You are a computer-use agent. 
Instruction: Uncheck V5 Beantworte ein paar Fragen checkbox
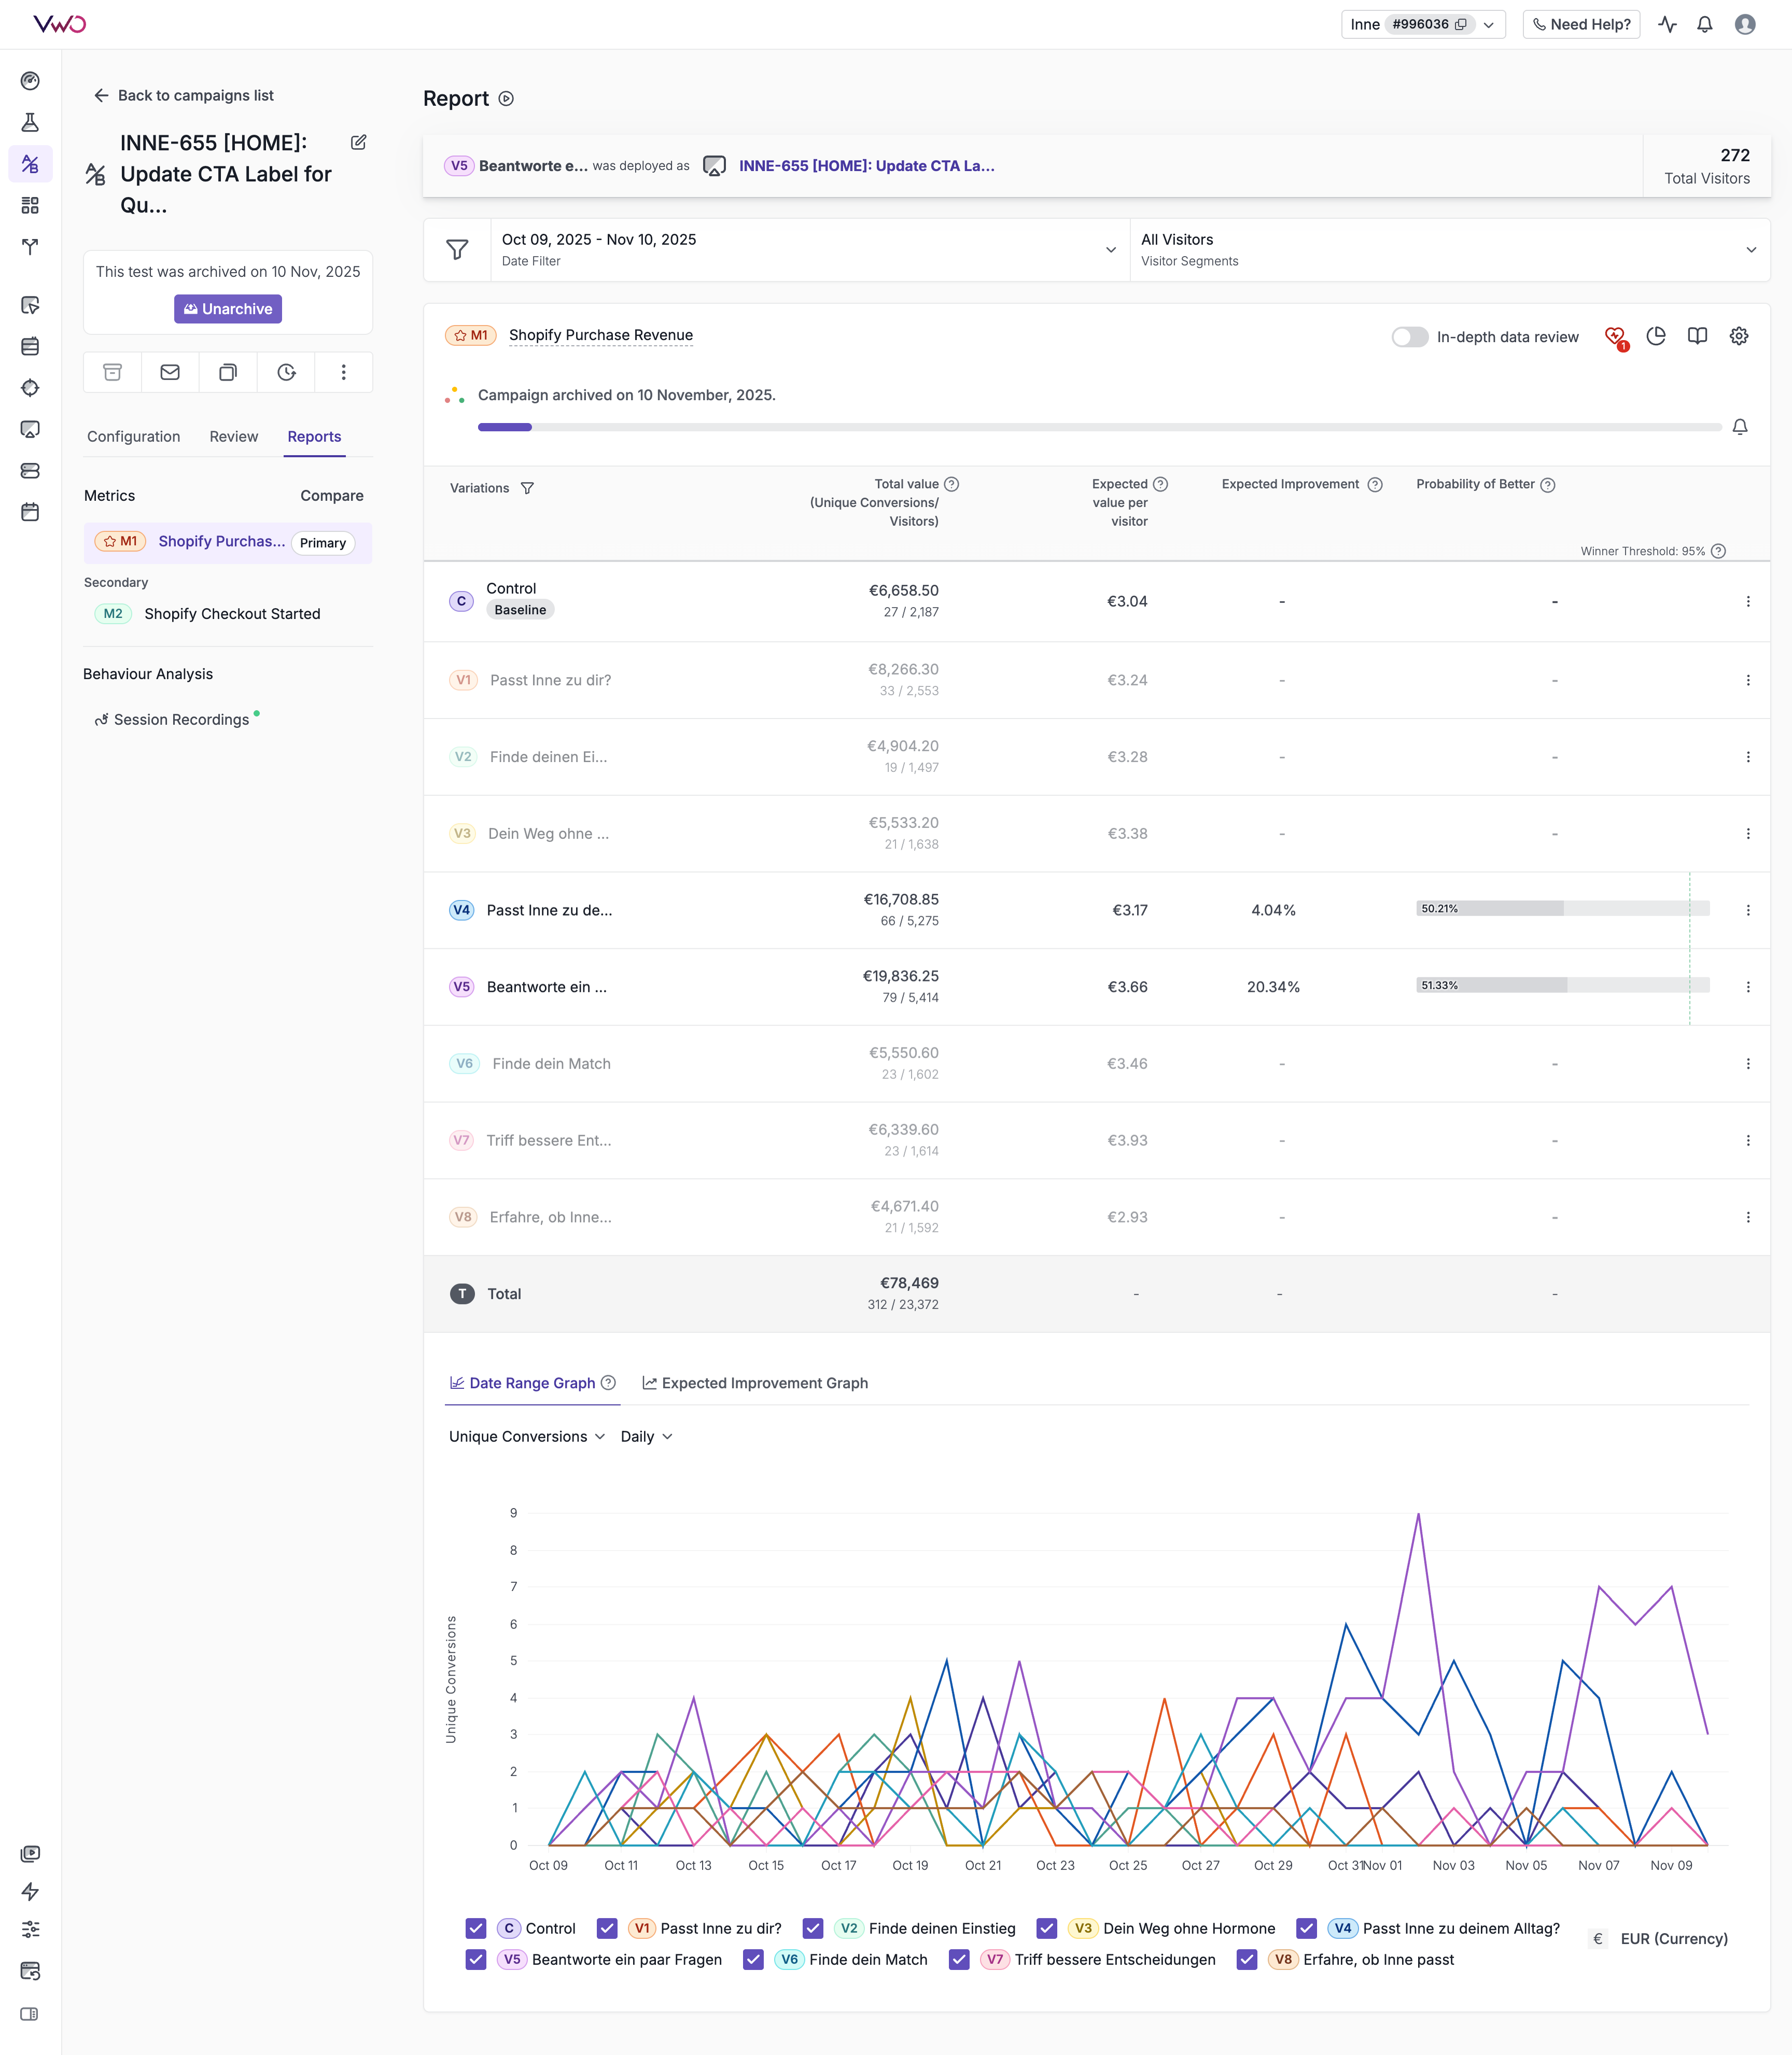[x=476, y=1959]
